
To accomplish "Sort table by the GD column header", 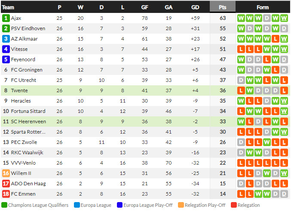I will pos(195,7).
